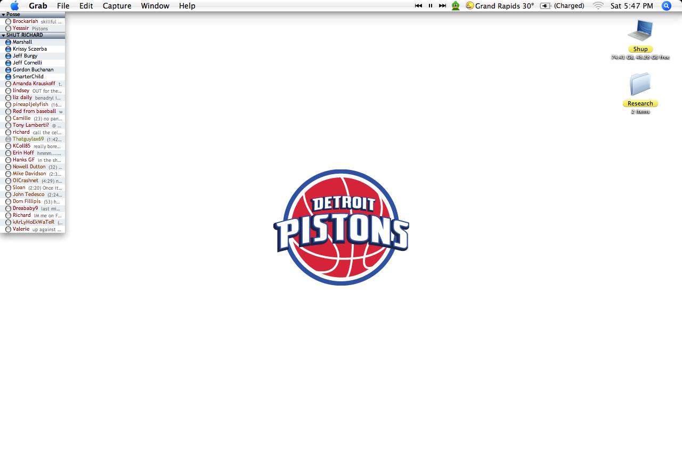Open Spotlight search magnifier
682x455 pixels.
[666, 6]
